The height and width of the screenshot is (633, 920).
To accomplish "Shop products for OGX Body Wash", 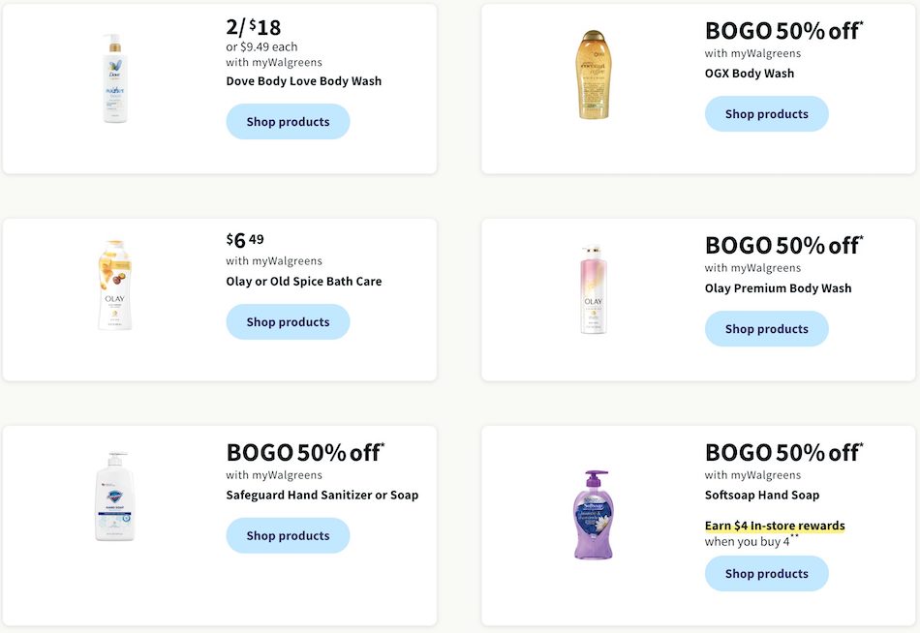I will point(767,114).
